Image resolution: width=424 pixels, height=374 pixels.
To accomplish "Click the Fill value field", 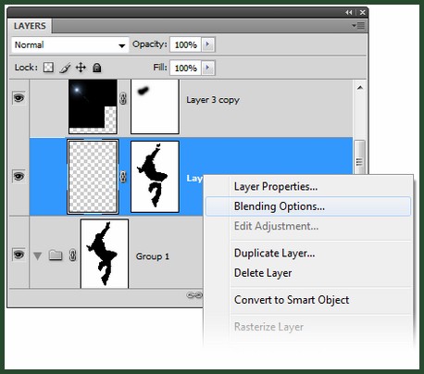I will coord(185,68).
